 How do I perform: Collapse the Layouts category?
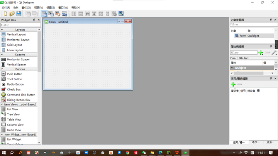(x=2, y=30)
